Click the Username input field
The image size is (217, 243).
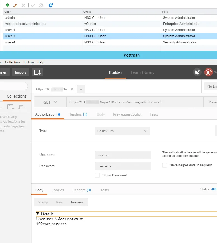[x=123, y=155]
